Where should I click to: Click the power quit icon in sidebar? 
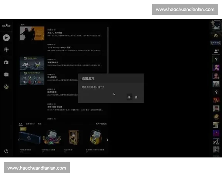6,151
